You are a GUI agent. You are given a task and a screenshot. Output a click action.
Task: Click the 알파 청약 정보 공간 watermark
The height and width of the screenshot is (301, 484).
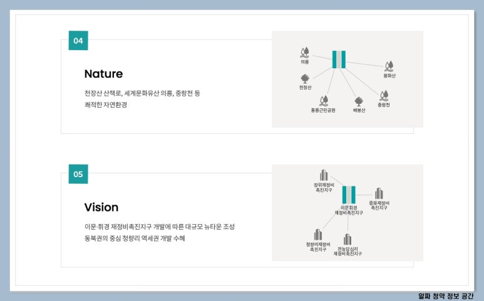446,295
